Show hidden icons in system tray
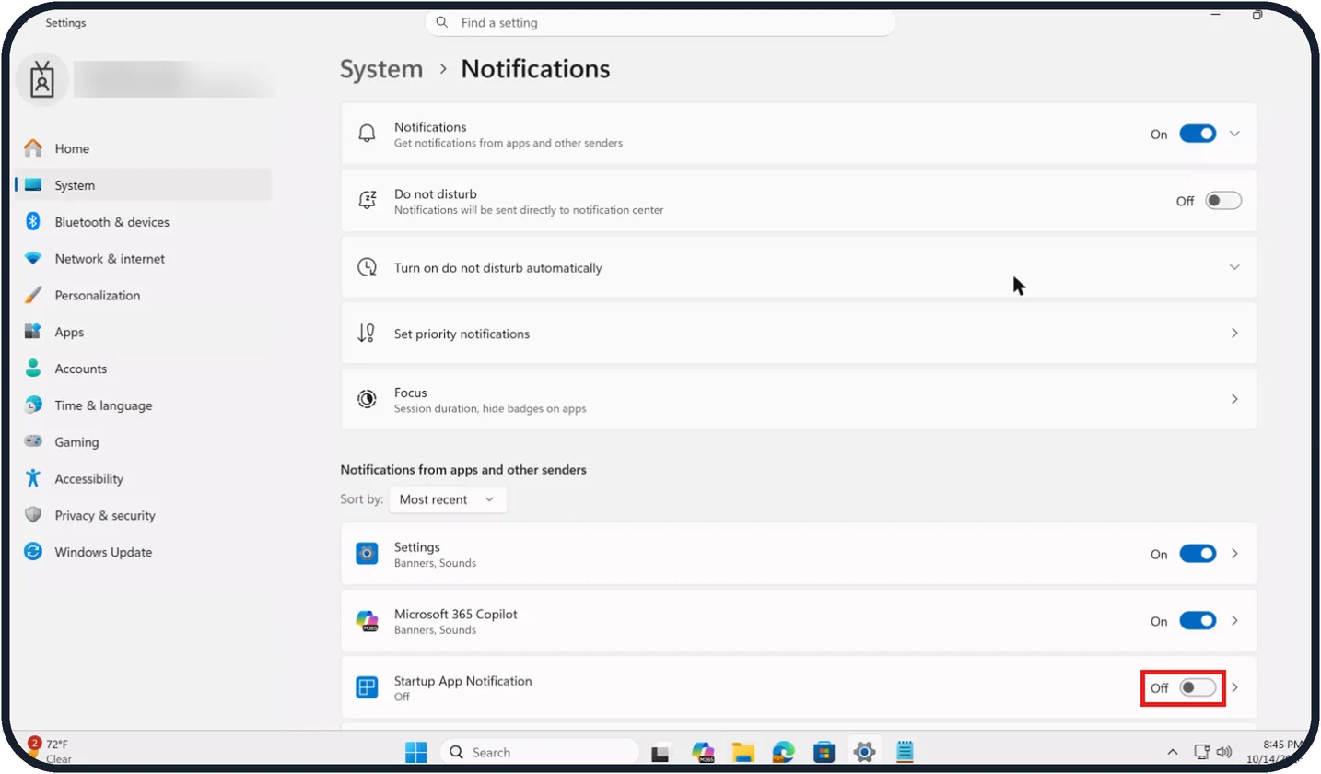The height and width of the screenshot is (774, 1321). pyautogui.click(x=1172, y=752)
